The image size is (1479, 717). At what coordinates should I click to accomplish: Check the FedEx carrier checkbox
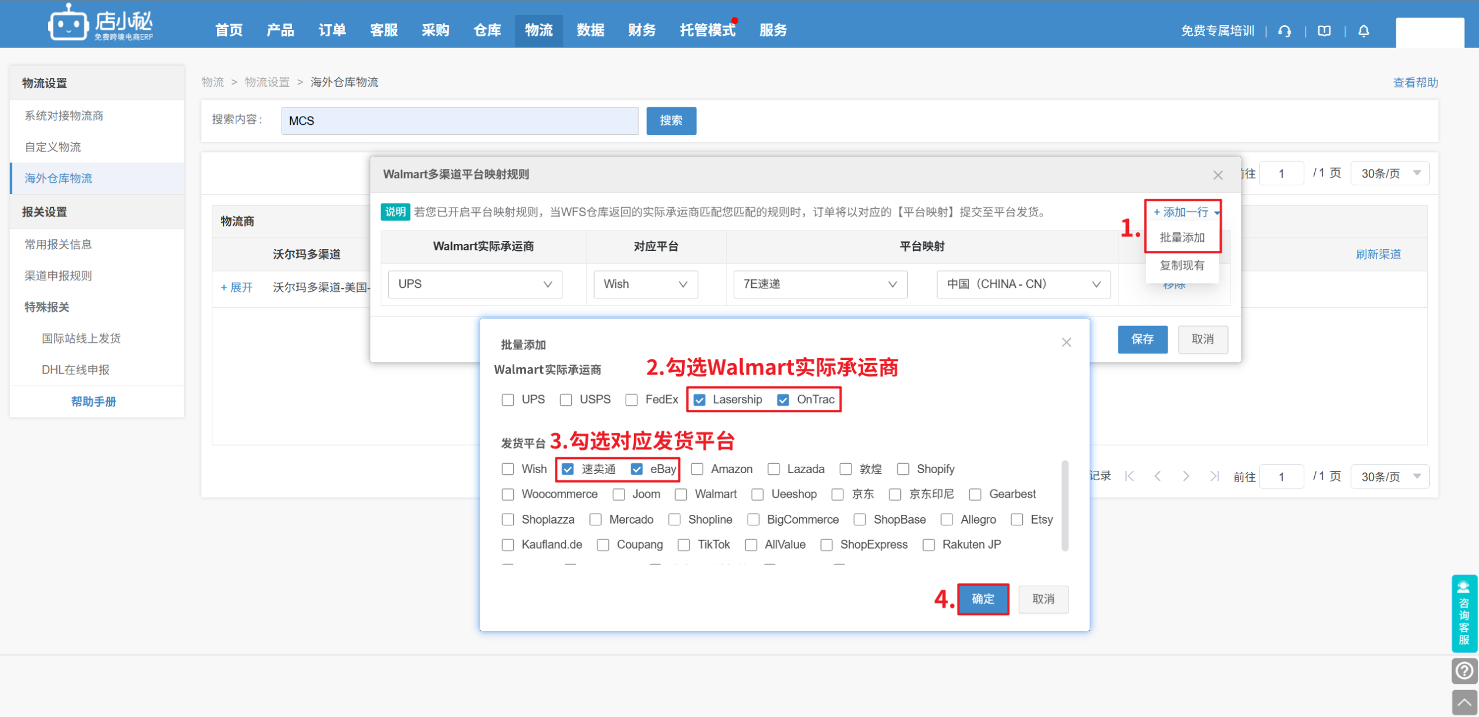[x=632, y=400]
